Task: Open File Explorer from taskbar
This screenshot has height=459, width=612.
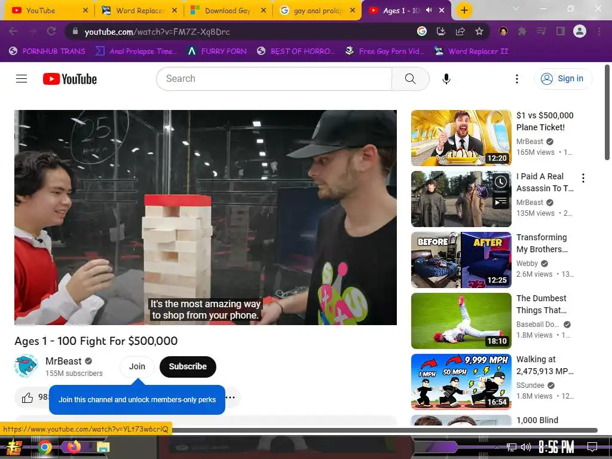Action: point(103,447)
